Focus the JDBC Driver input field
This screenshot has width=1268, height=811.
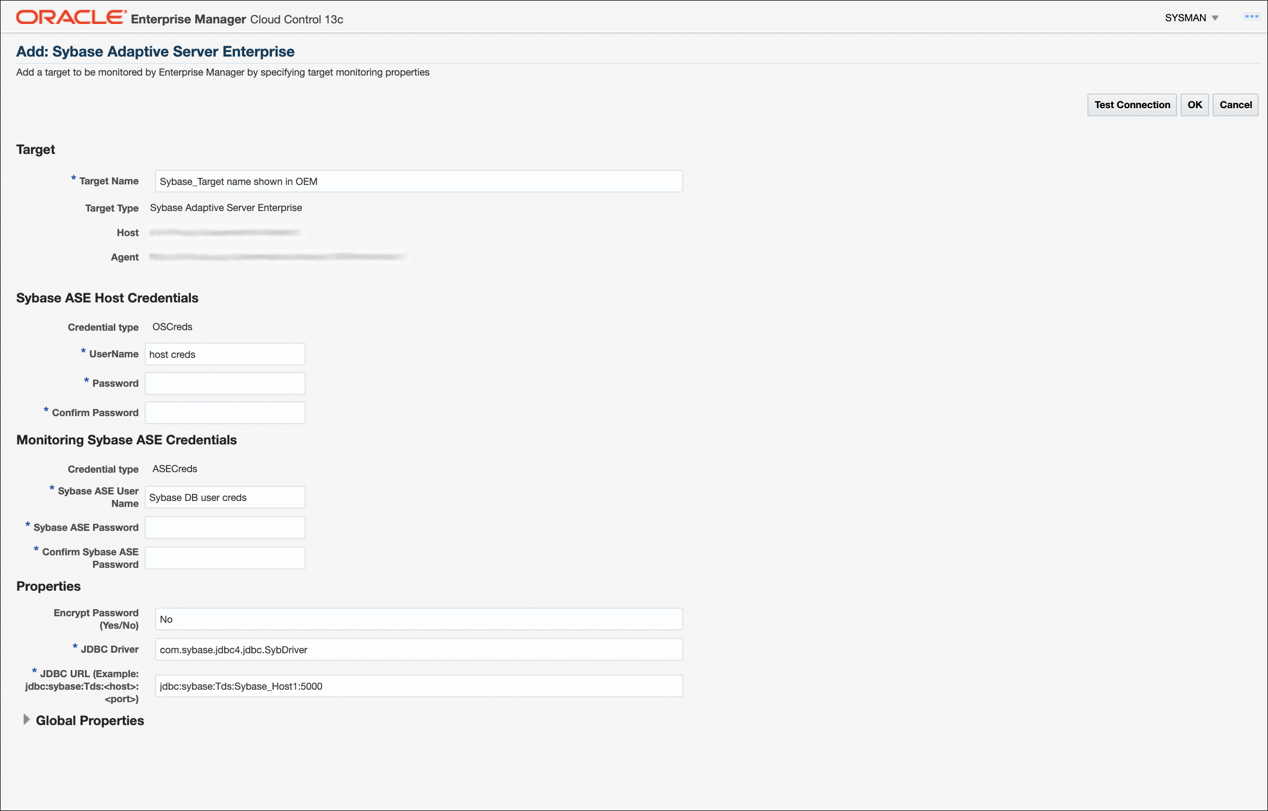point(419,649)
